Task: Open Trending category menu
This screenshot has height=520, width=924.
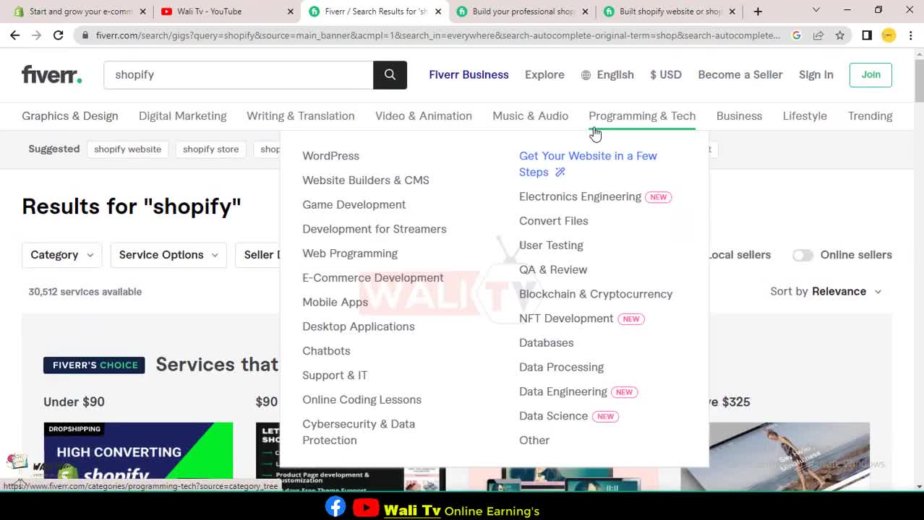Action: pos(870,116)
